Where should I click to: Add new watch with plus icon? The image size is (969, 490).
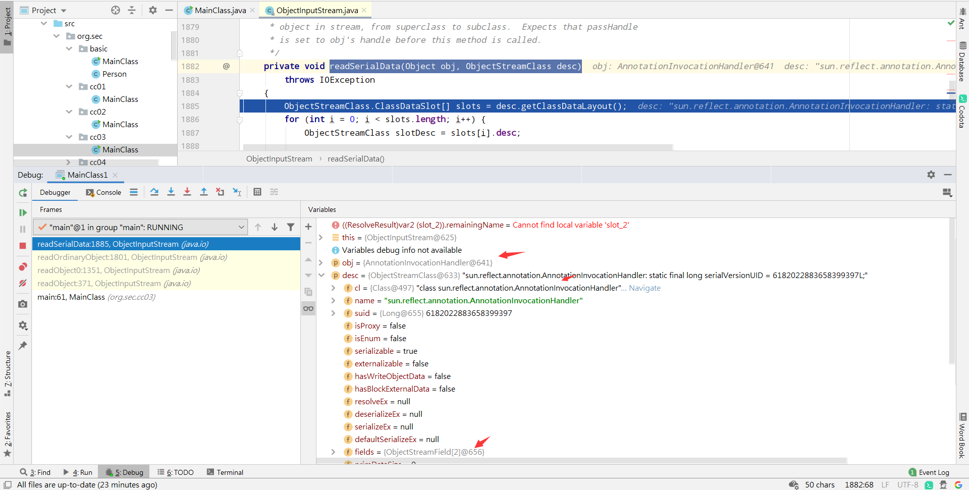tap(308, 227)
